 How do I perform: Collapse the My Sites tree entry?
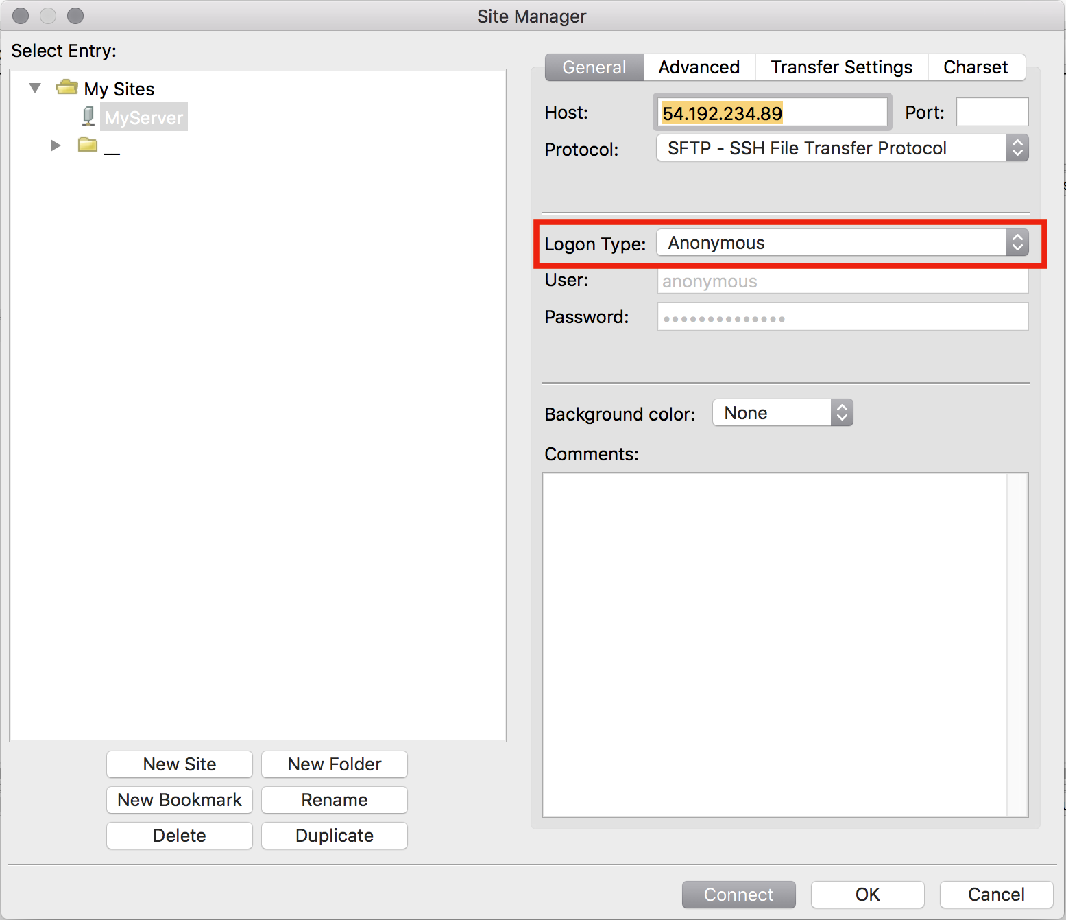tap(34, 87)
